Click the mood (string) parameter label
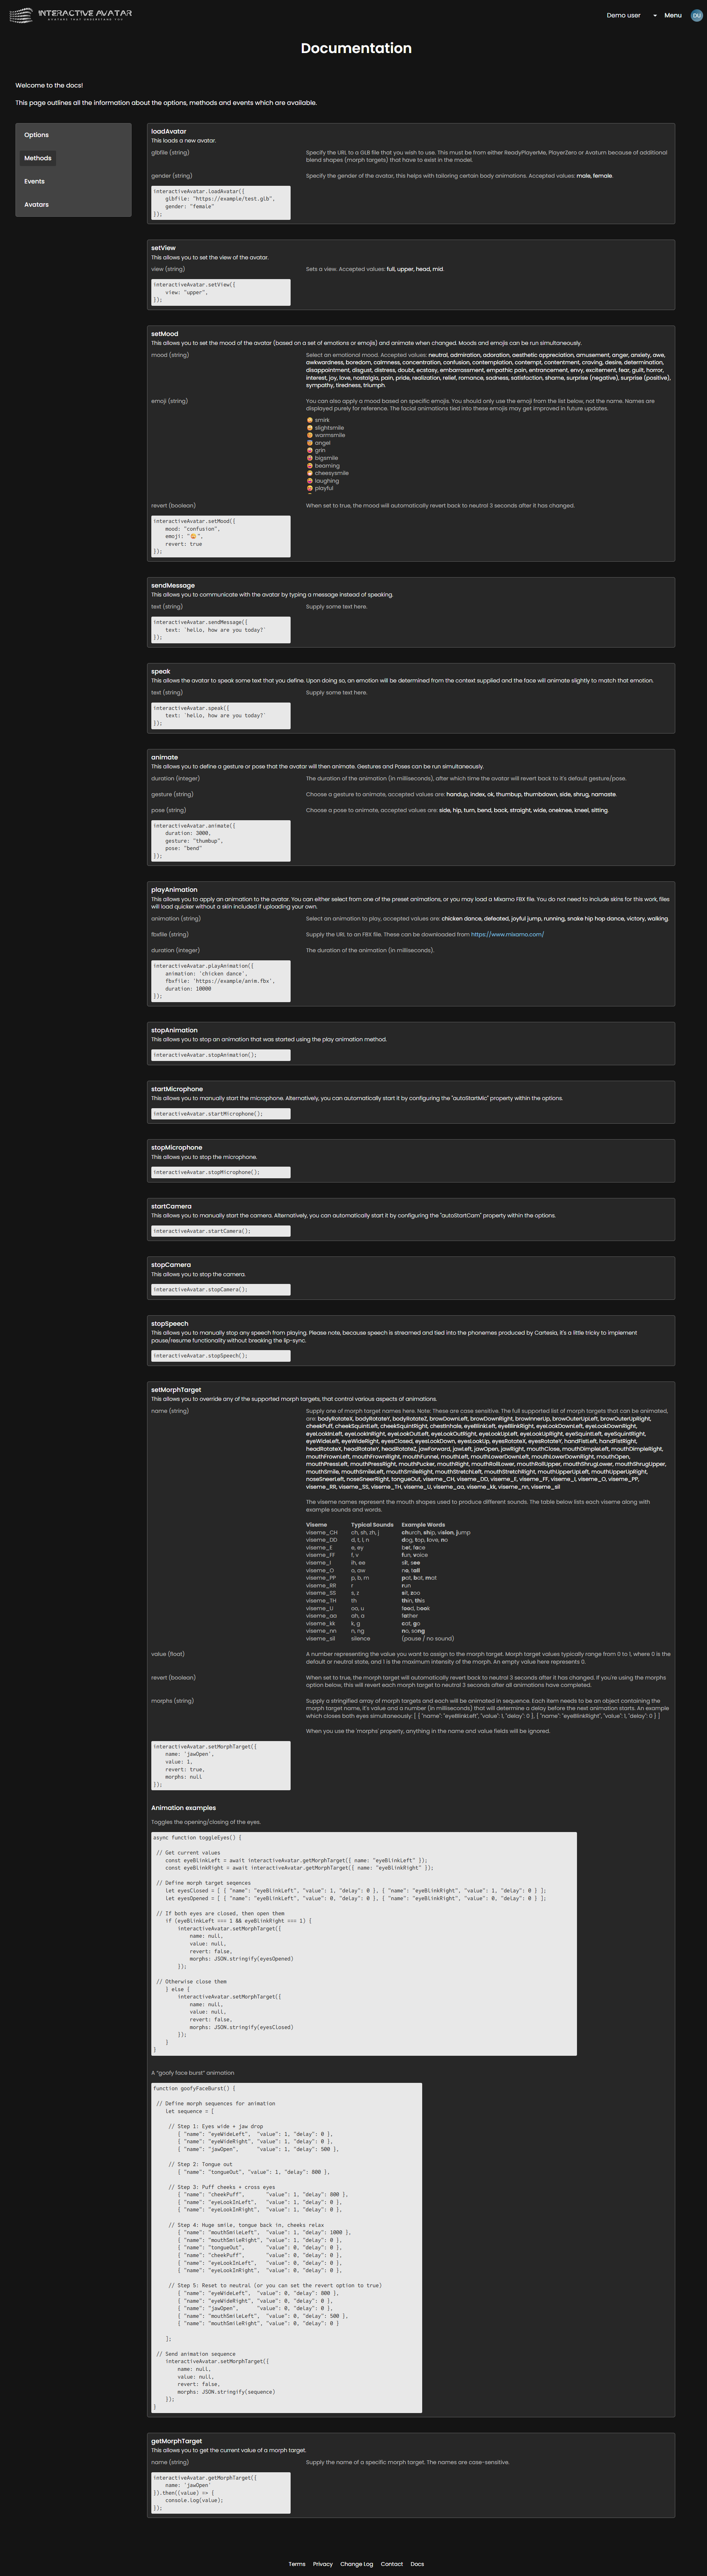This screenshot has height=2576, width=707. (170, 354)
